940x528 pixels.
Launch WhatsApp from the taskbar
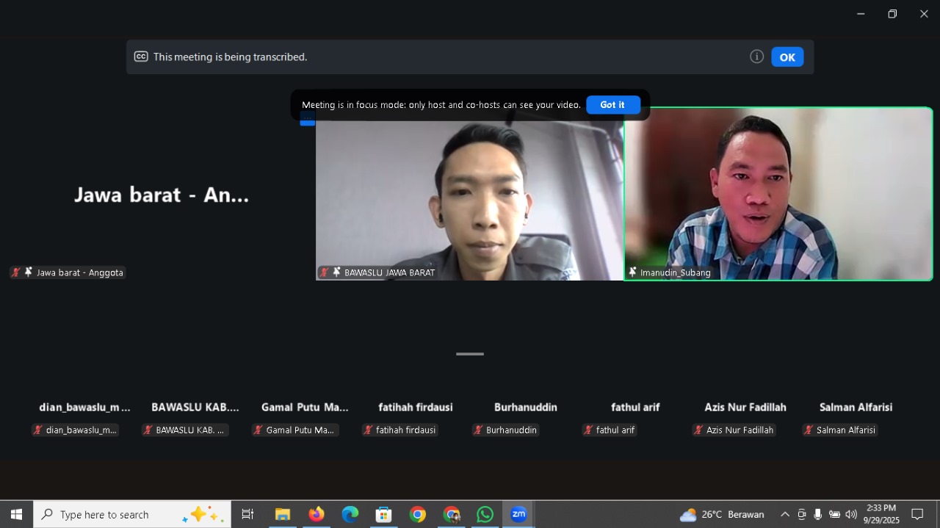(485, 514)
